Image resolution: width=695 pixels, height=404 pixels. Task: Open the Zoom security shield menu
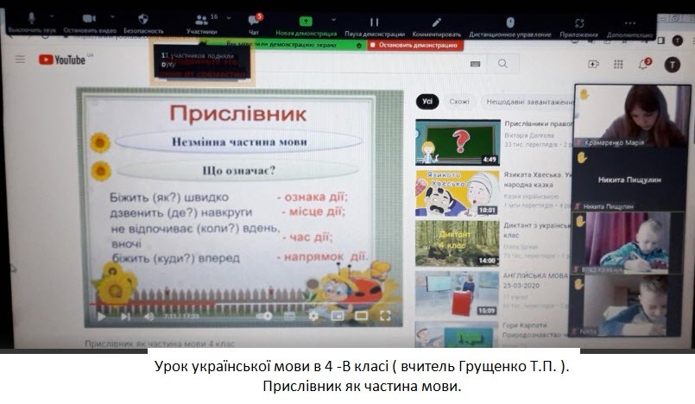(x=143, y=22)
